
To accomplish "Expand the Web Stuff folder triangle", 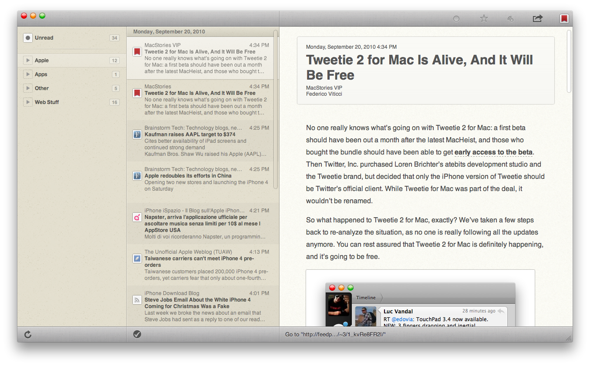I will 28,102.
